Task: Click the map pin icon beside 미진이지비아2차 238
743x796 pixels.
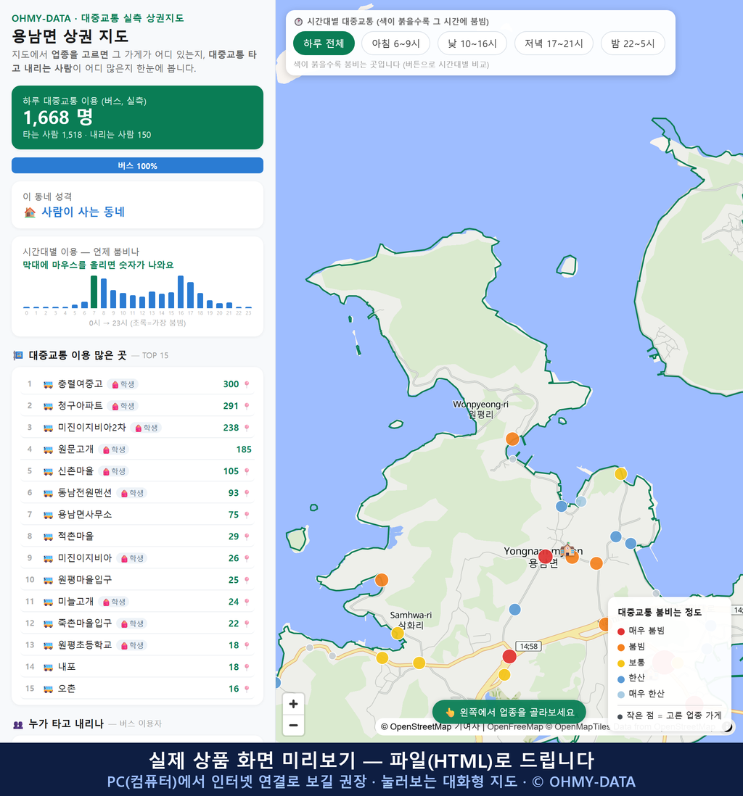Action: coord(247,428)
